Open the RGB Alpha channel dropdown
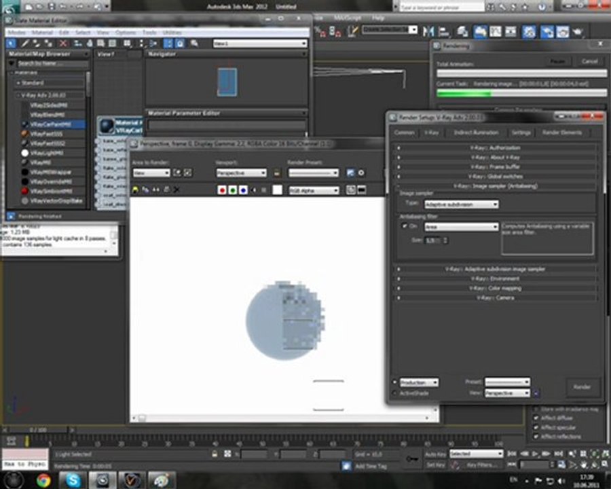This screenshot has width=611, height=489. (313, 191)
